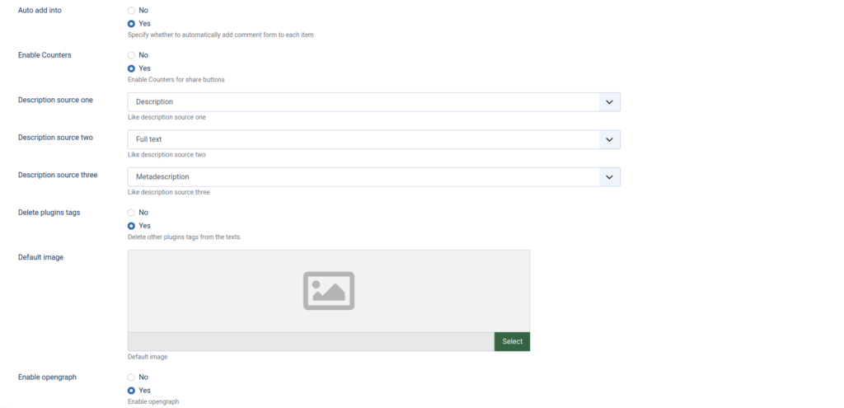Turn off opengraph with No option
The height and width of the screenshot is (408, 844).
click(131, 377)
